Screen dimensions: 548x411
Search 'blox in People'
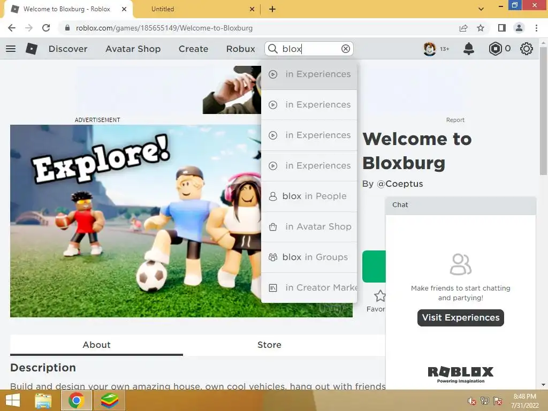coord(309,196)
